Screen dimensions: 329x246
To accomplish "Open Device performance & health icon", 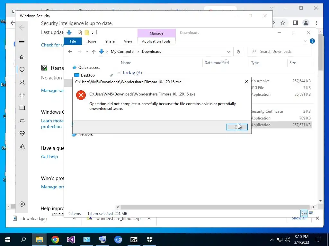I will tap(22, 134).
